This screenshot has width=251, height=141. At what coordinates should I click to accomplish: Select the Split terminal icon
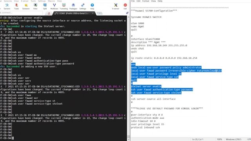coord(45,7)
